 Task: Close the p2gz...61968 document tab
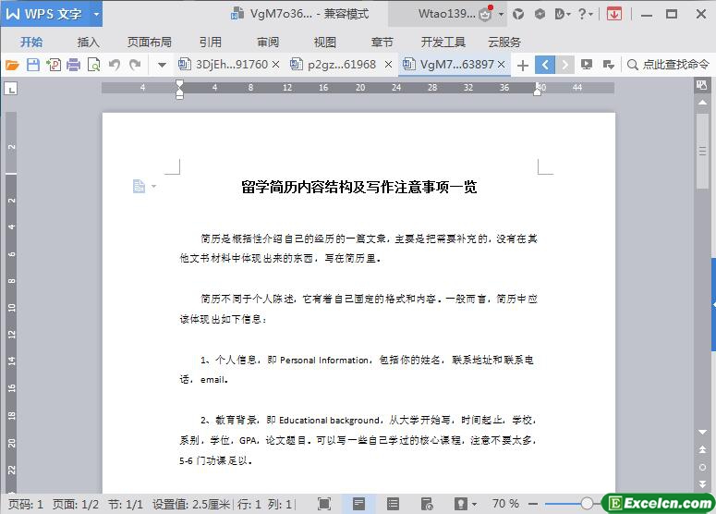point(388,65)
